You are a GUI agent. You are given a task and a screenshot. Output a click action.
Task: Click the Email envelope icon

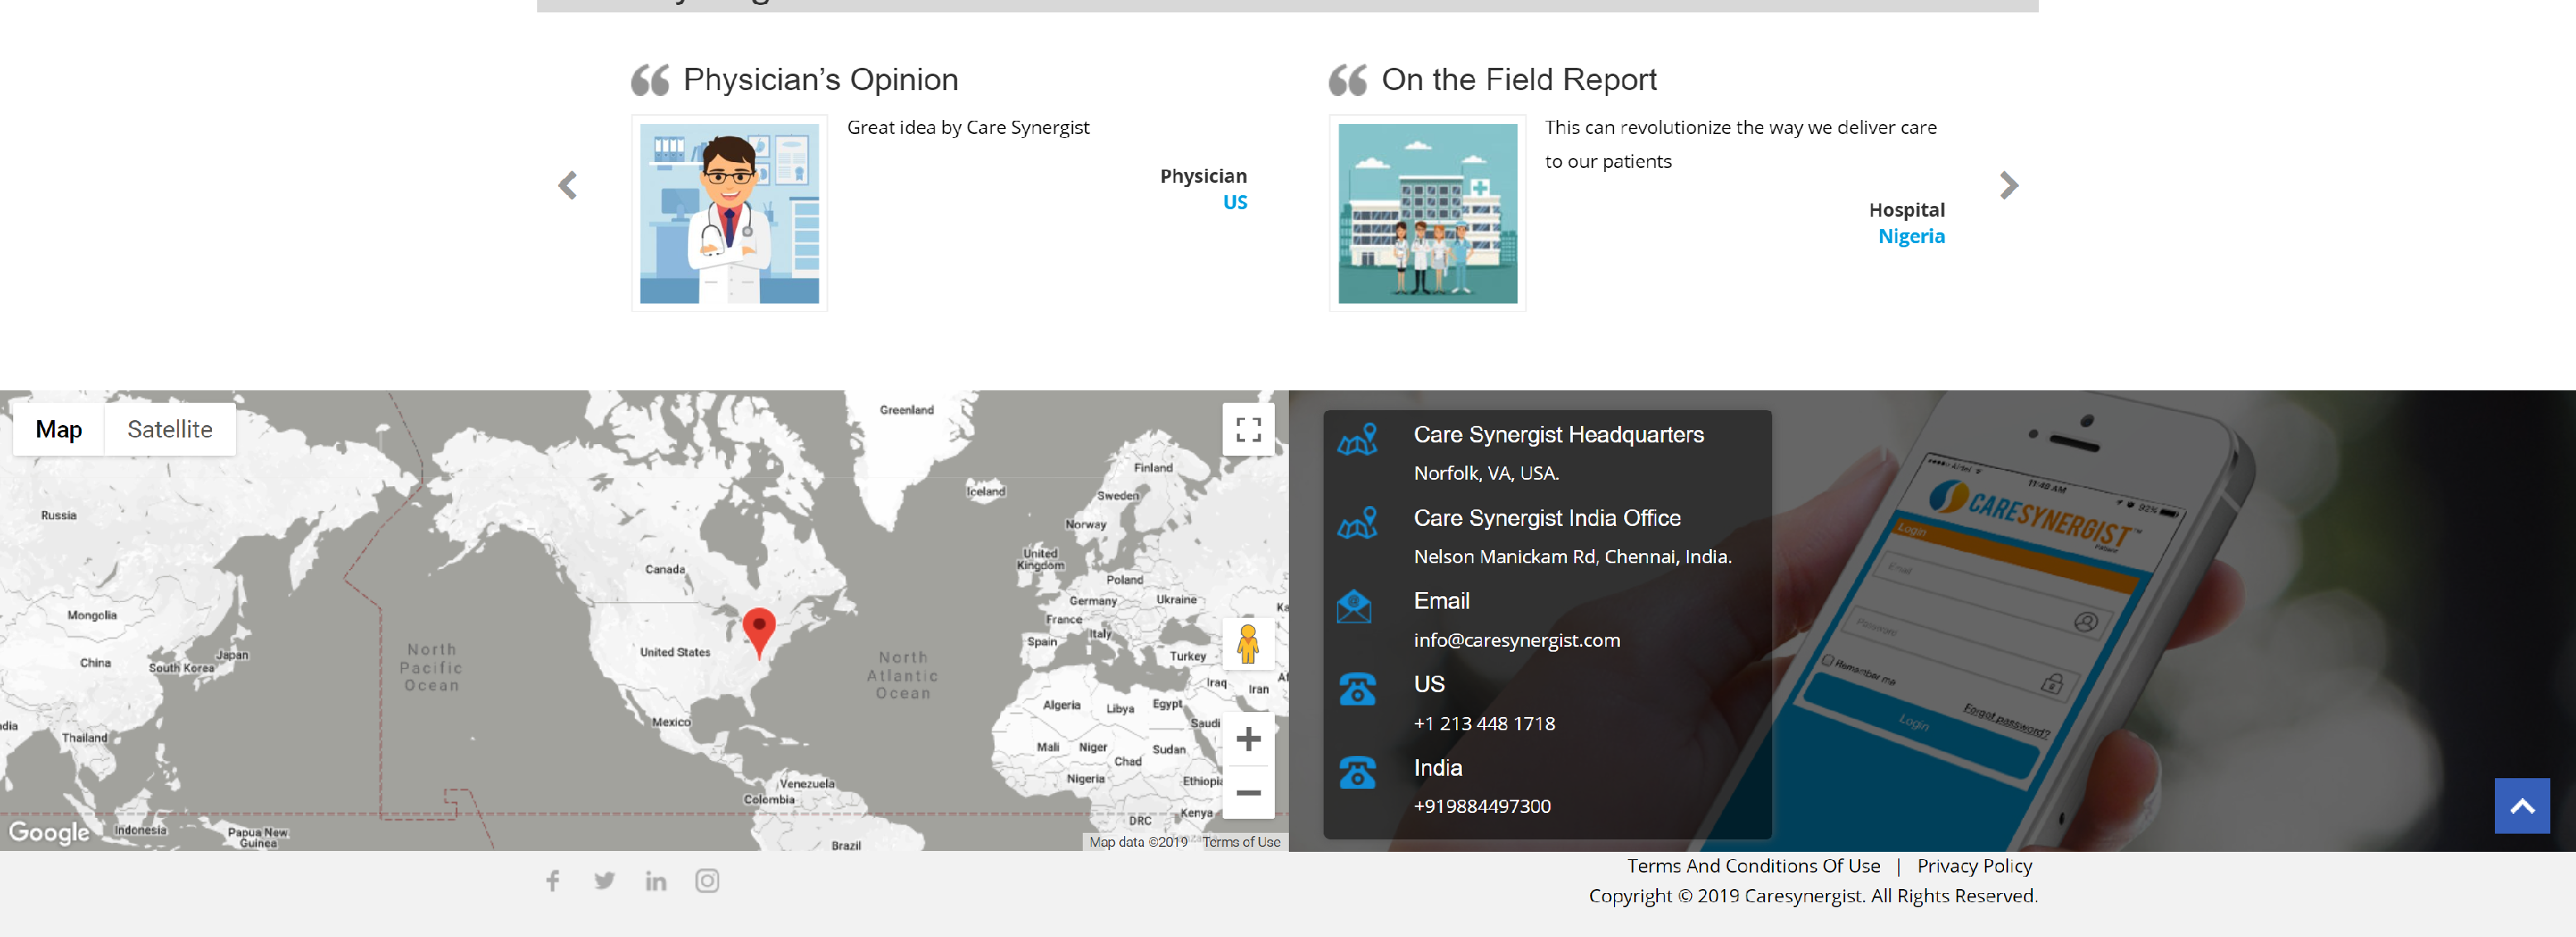[x=1354, y=606]
